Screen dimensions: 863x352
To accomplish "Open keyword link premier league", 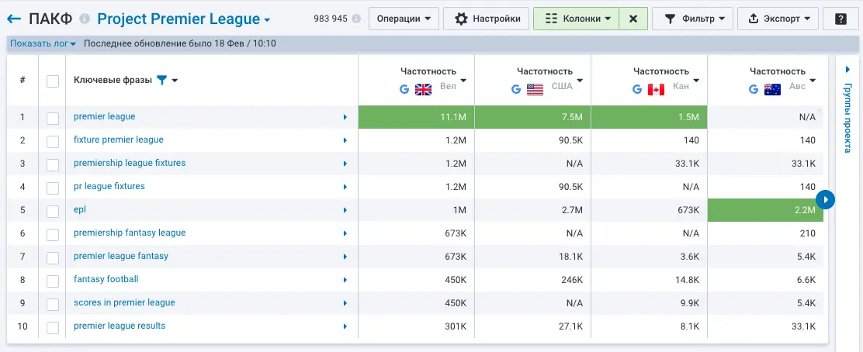I will click(x=104, y=116).
